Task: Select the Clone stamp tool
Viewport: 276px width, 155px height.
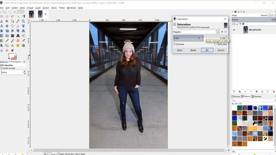Action: tap(13, 45)
